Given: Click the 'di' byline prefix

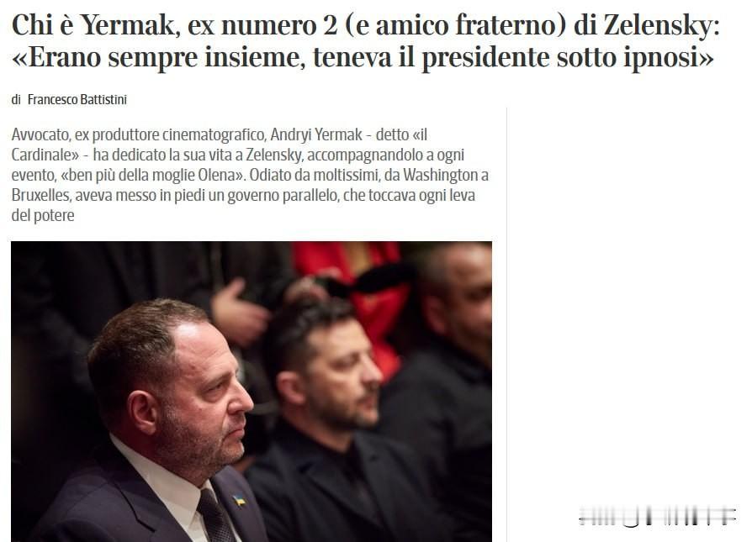Looking at the screenshot, I should point(16,100).
